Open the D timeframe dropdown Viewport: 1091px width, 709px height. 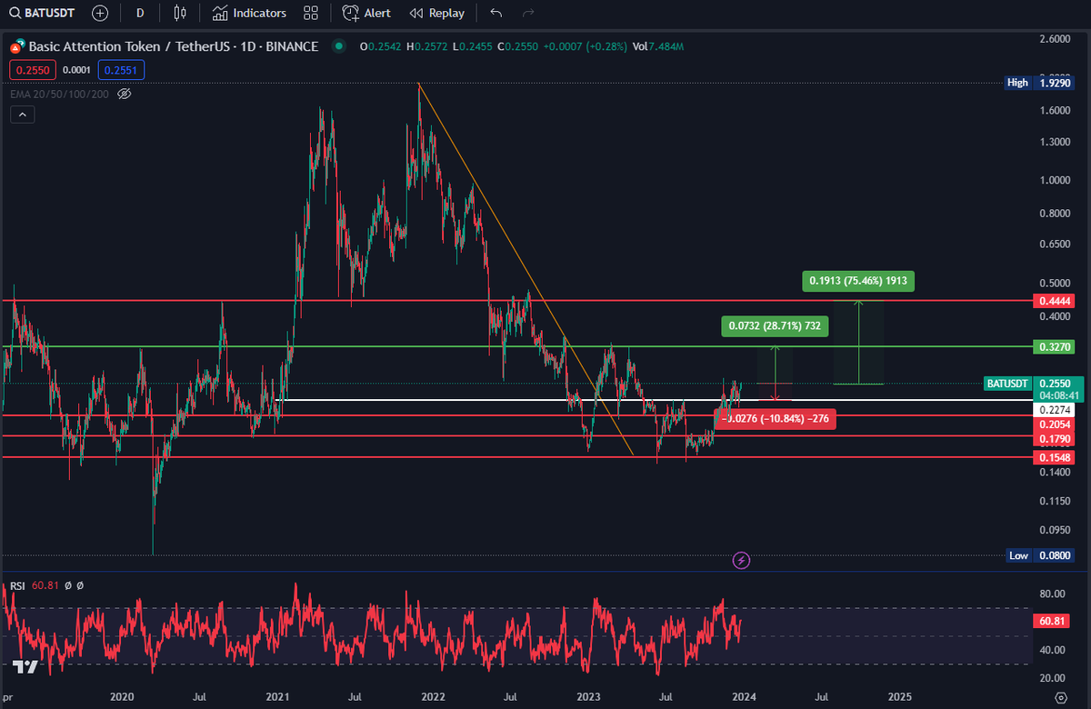click(x=139, y=13)
